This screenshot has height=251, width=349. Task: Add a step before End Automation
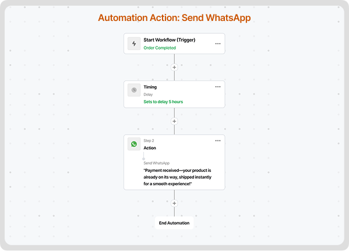[x=174, y=203]
